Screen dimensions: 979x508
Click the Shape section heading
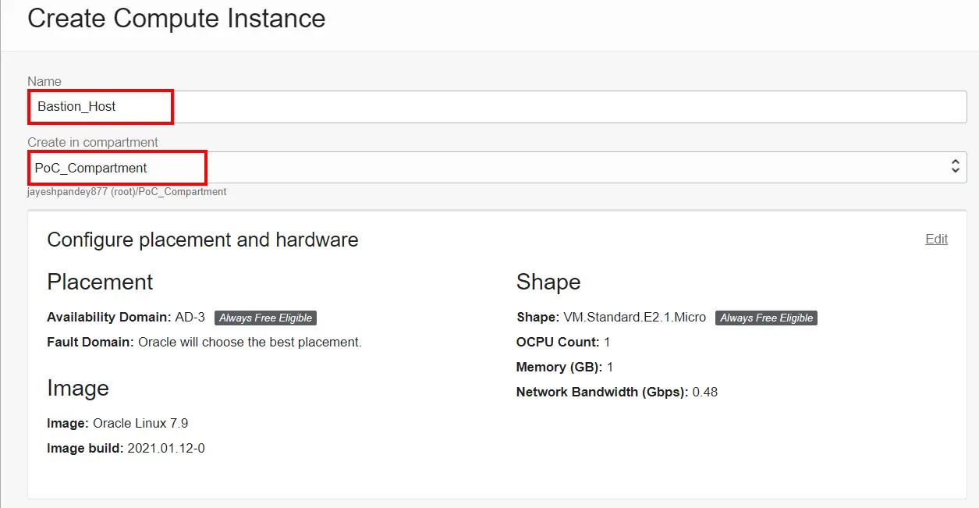pyautogui.click(x=548, y=282)
